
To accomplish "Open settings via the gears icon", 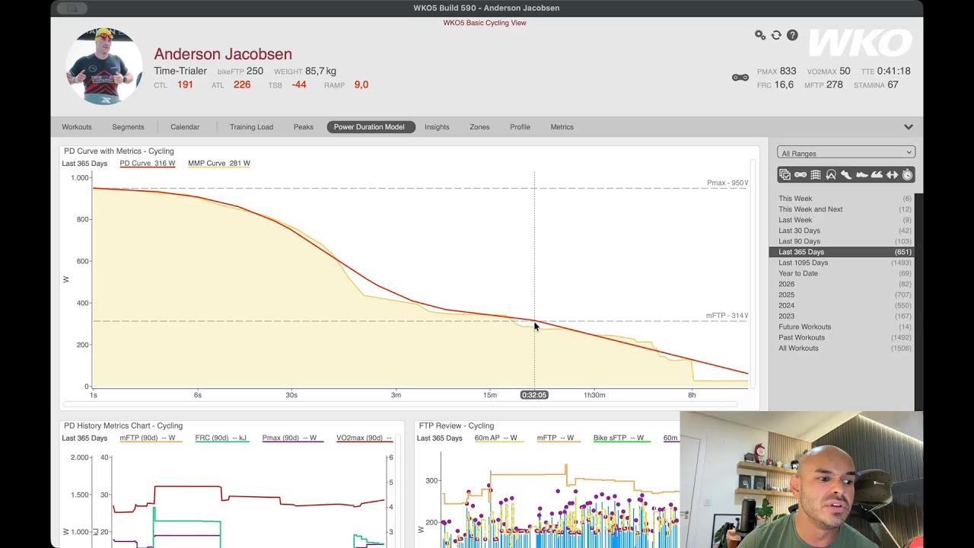I will click(759, 35).
